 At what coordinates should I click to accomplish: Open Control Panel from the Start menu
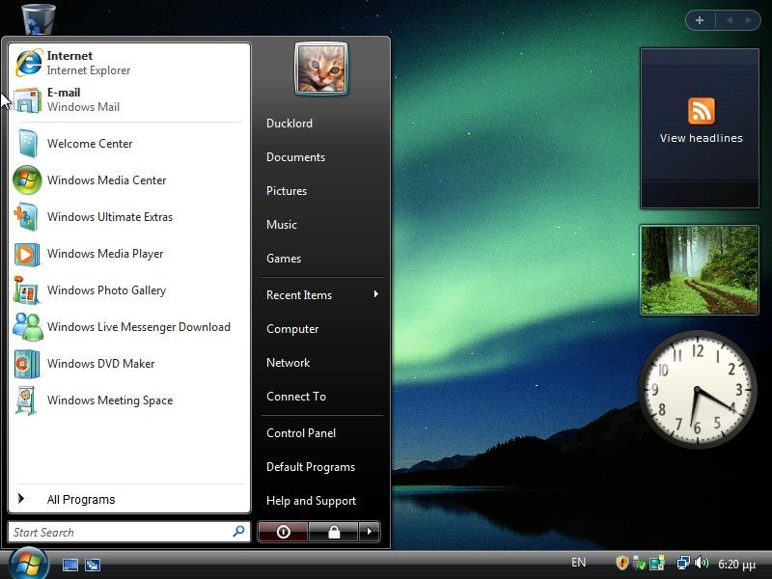click(x=300, y=433)
